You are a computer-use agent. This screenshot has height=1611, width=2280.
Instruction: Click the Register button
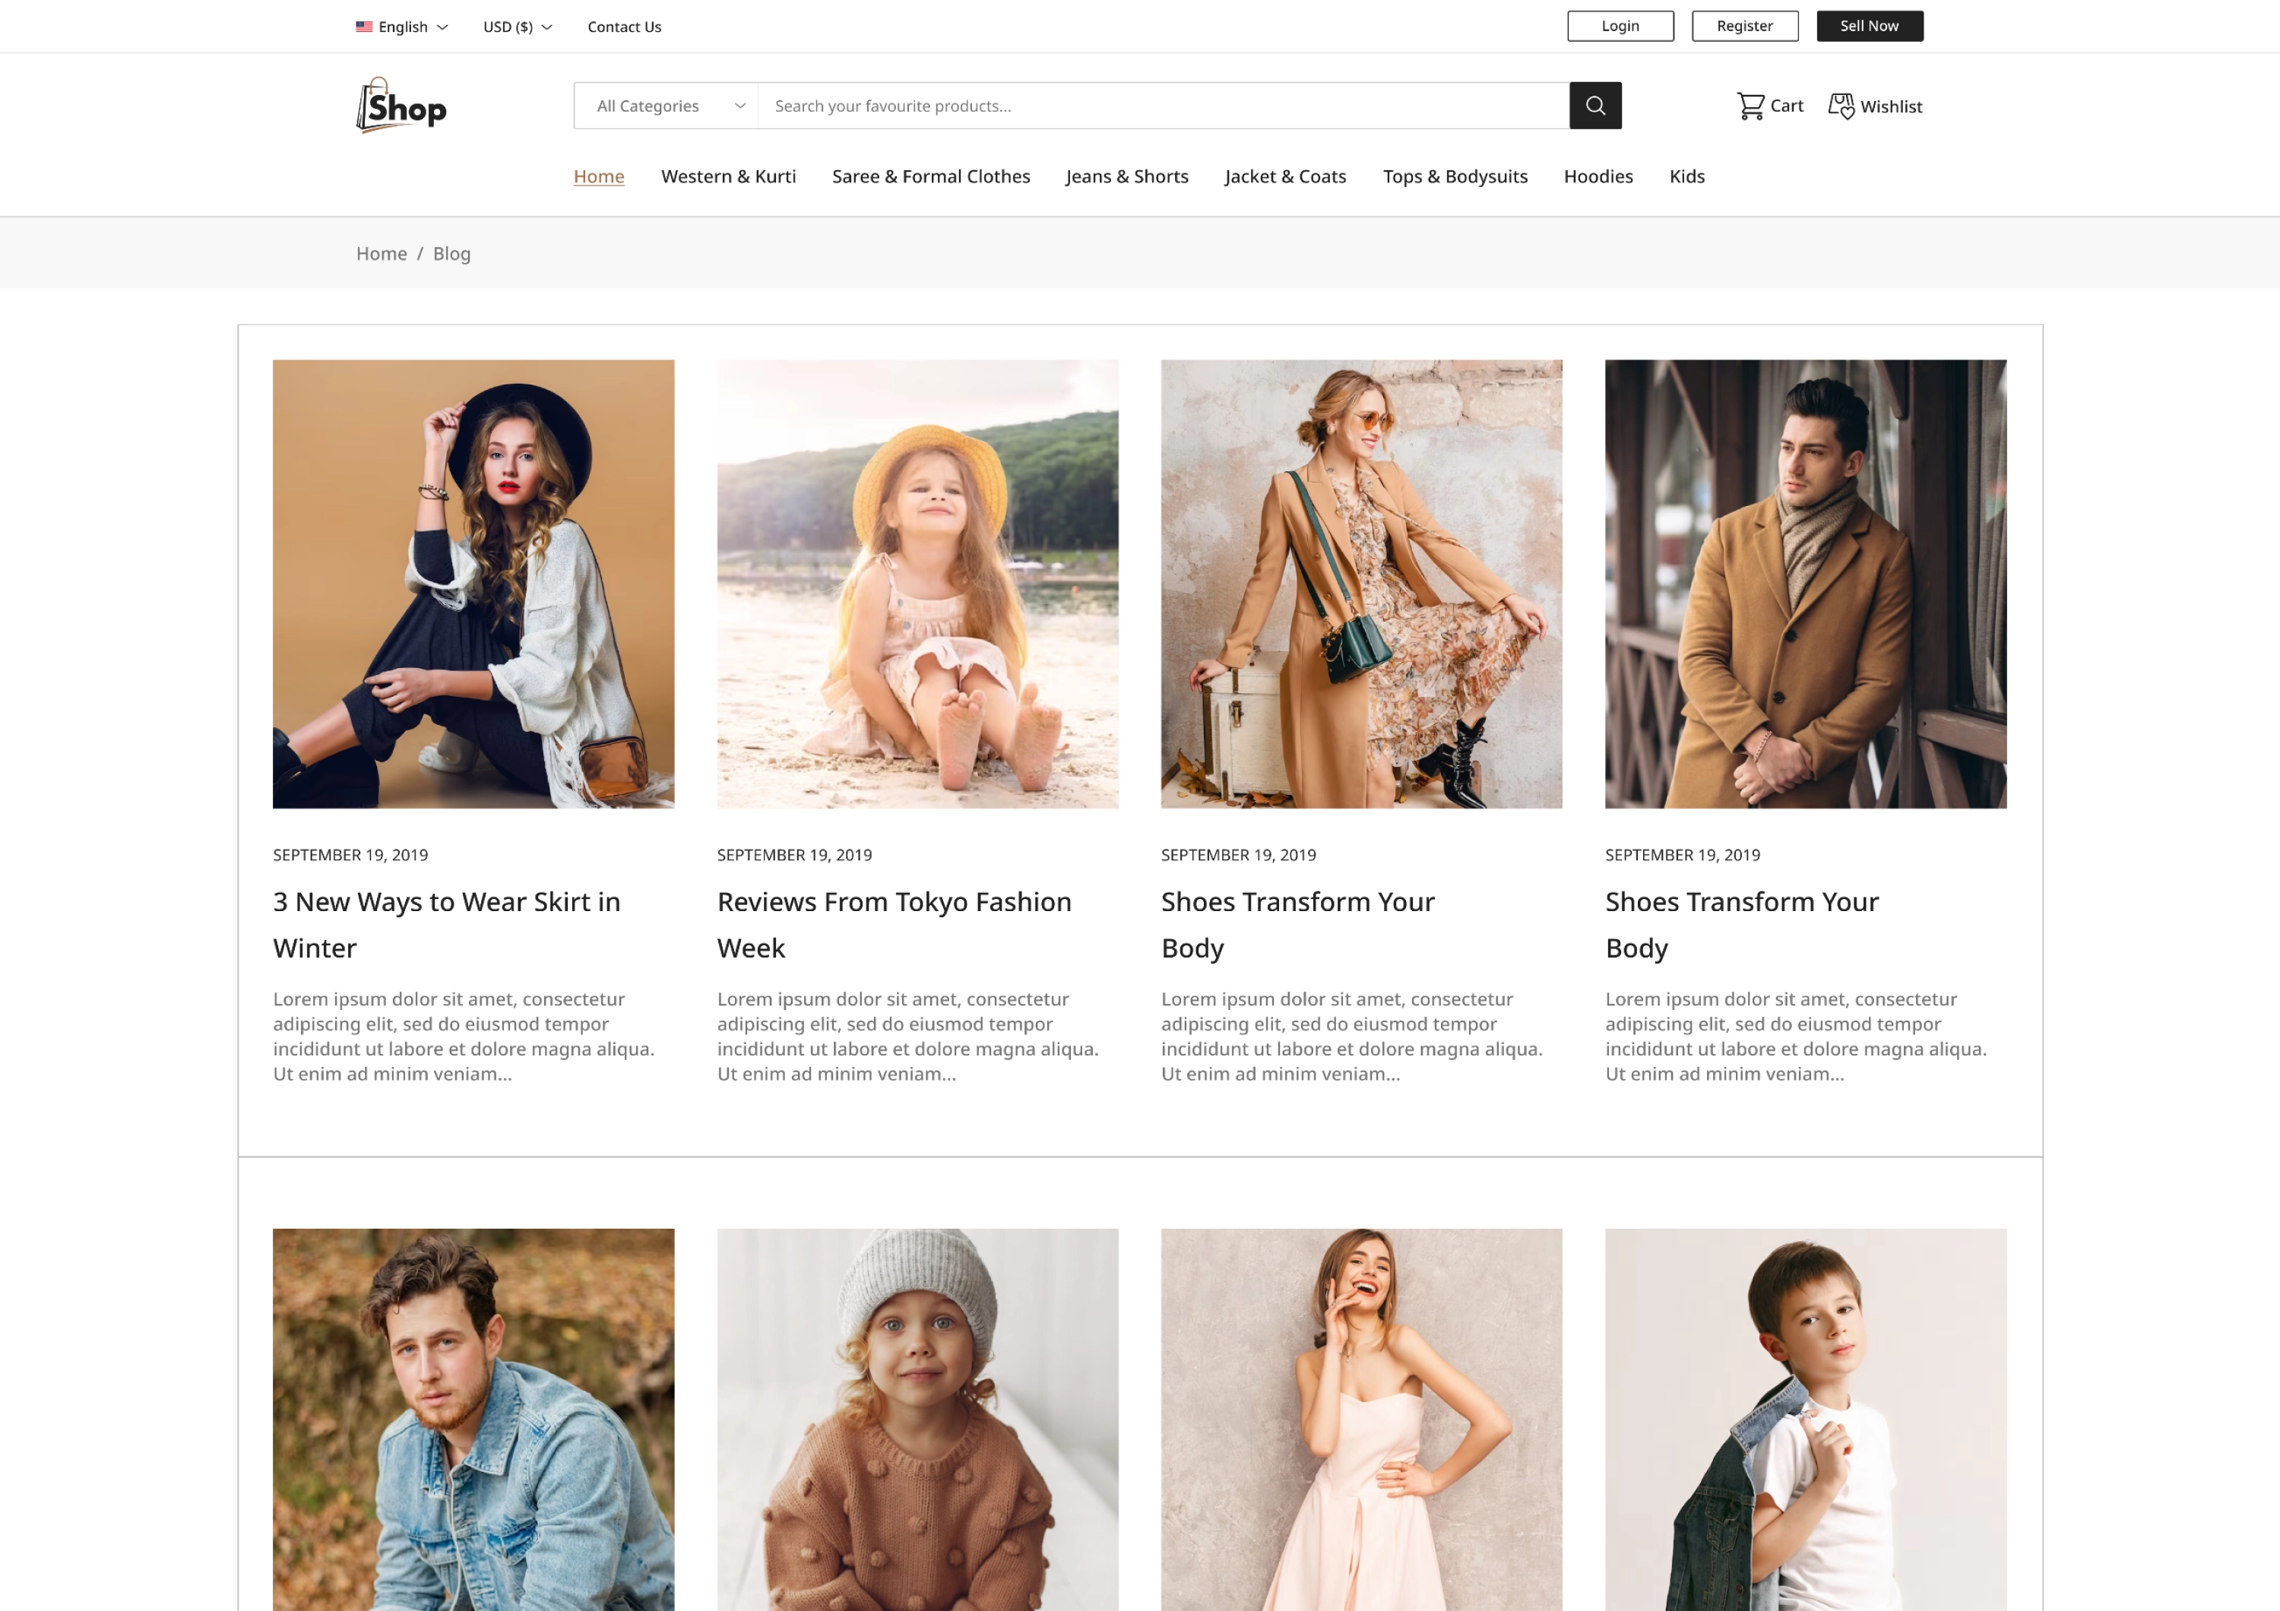(1745, 26)
